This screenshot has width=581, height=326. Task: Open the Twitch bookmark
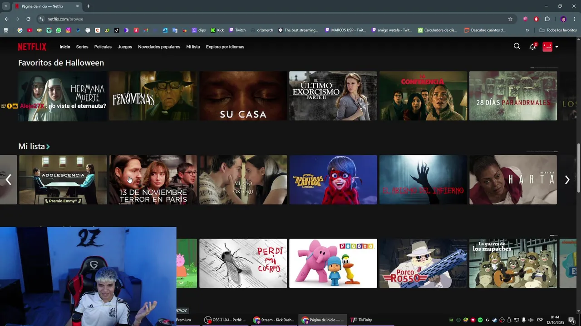click(237, 30)
